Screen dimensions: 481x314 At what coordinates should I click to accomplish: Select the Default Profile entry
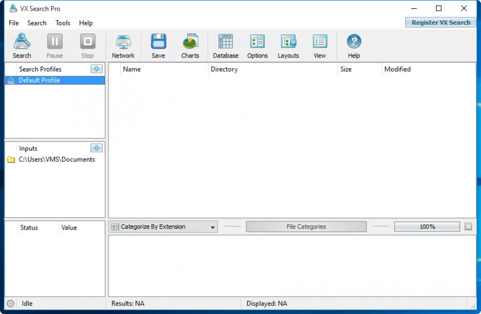click(x=55, y=80)
